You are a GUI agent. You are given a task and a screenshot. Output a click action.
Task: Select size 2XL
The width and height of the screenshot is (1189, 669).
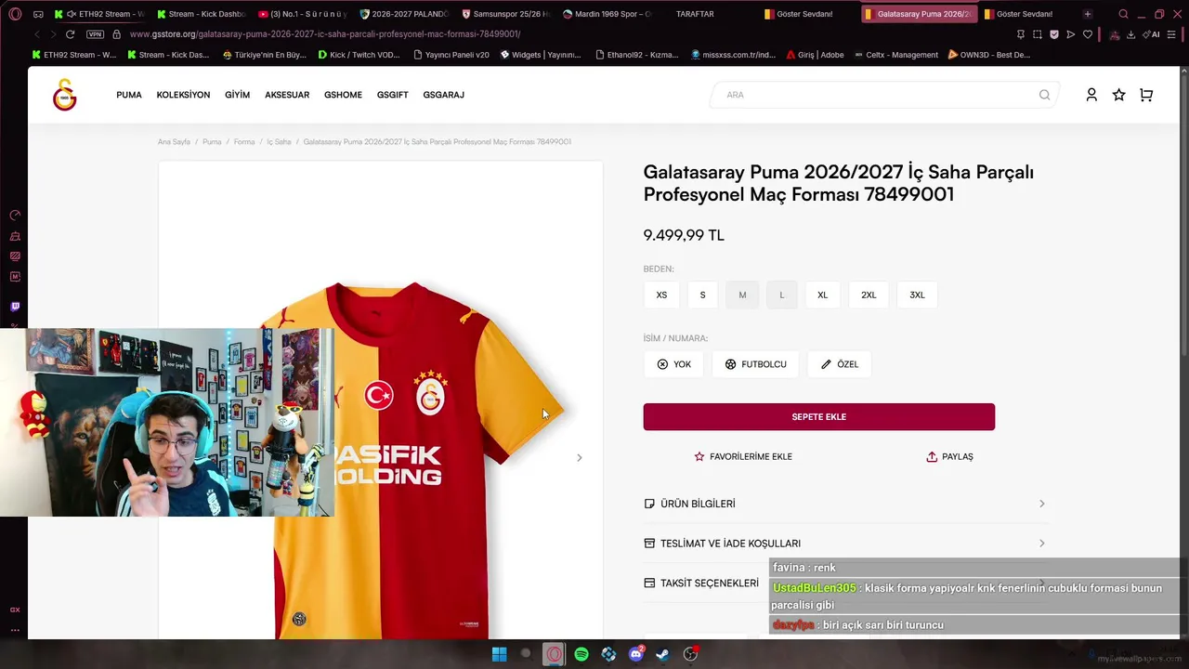(869, 295)
